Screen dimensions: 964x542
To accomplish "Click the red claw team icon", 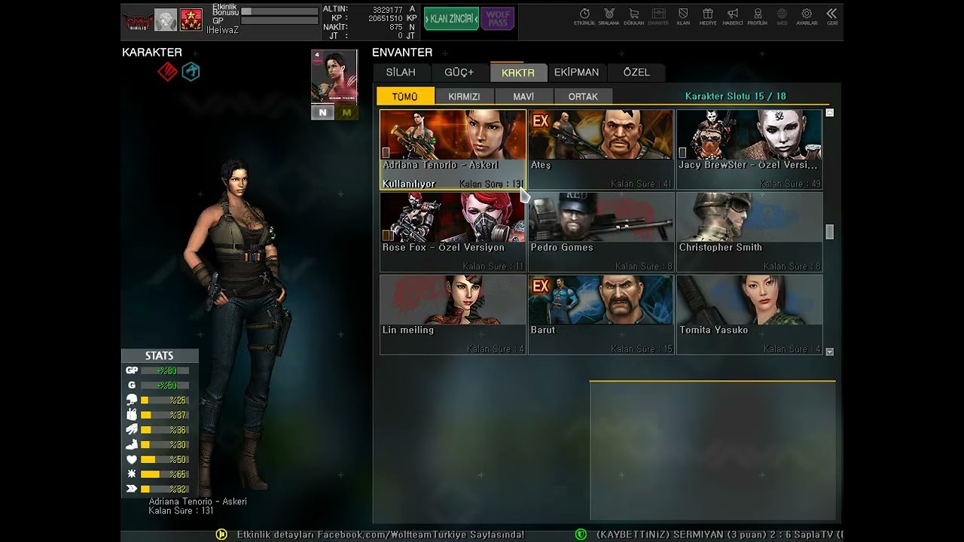I will pos(167,72).
